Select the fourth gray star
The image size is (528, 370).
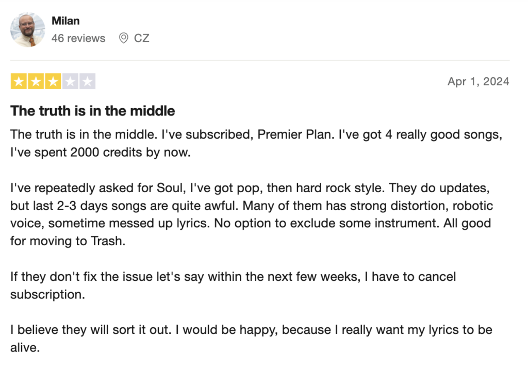click(70, 81)
